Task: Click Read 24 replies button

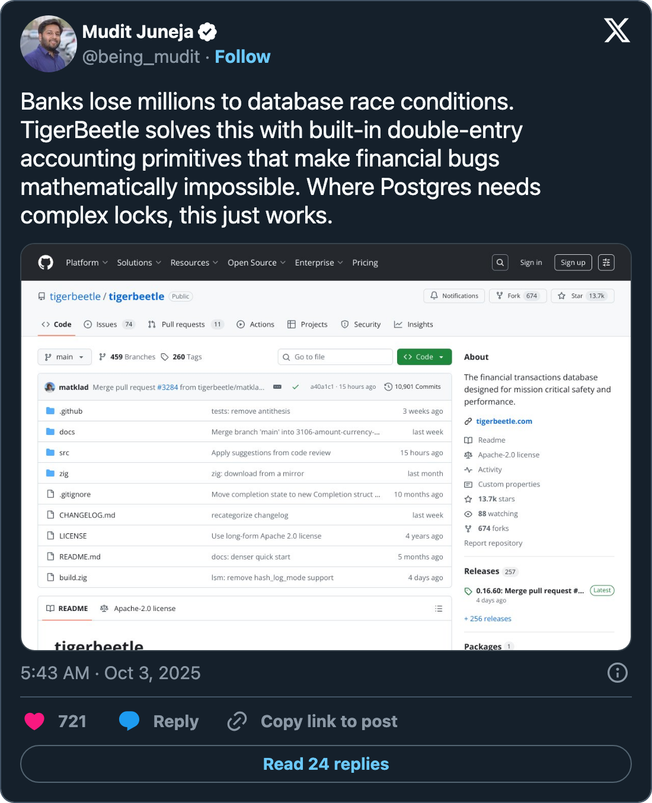Action: pyautogui.click(x=326, y=764)
